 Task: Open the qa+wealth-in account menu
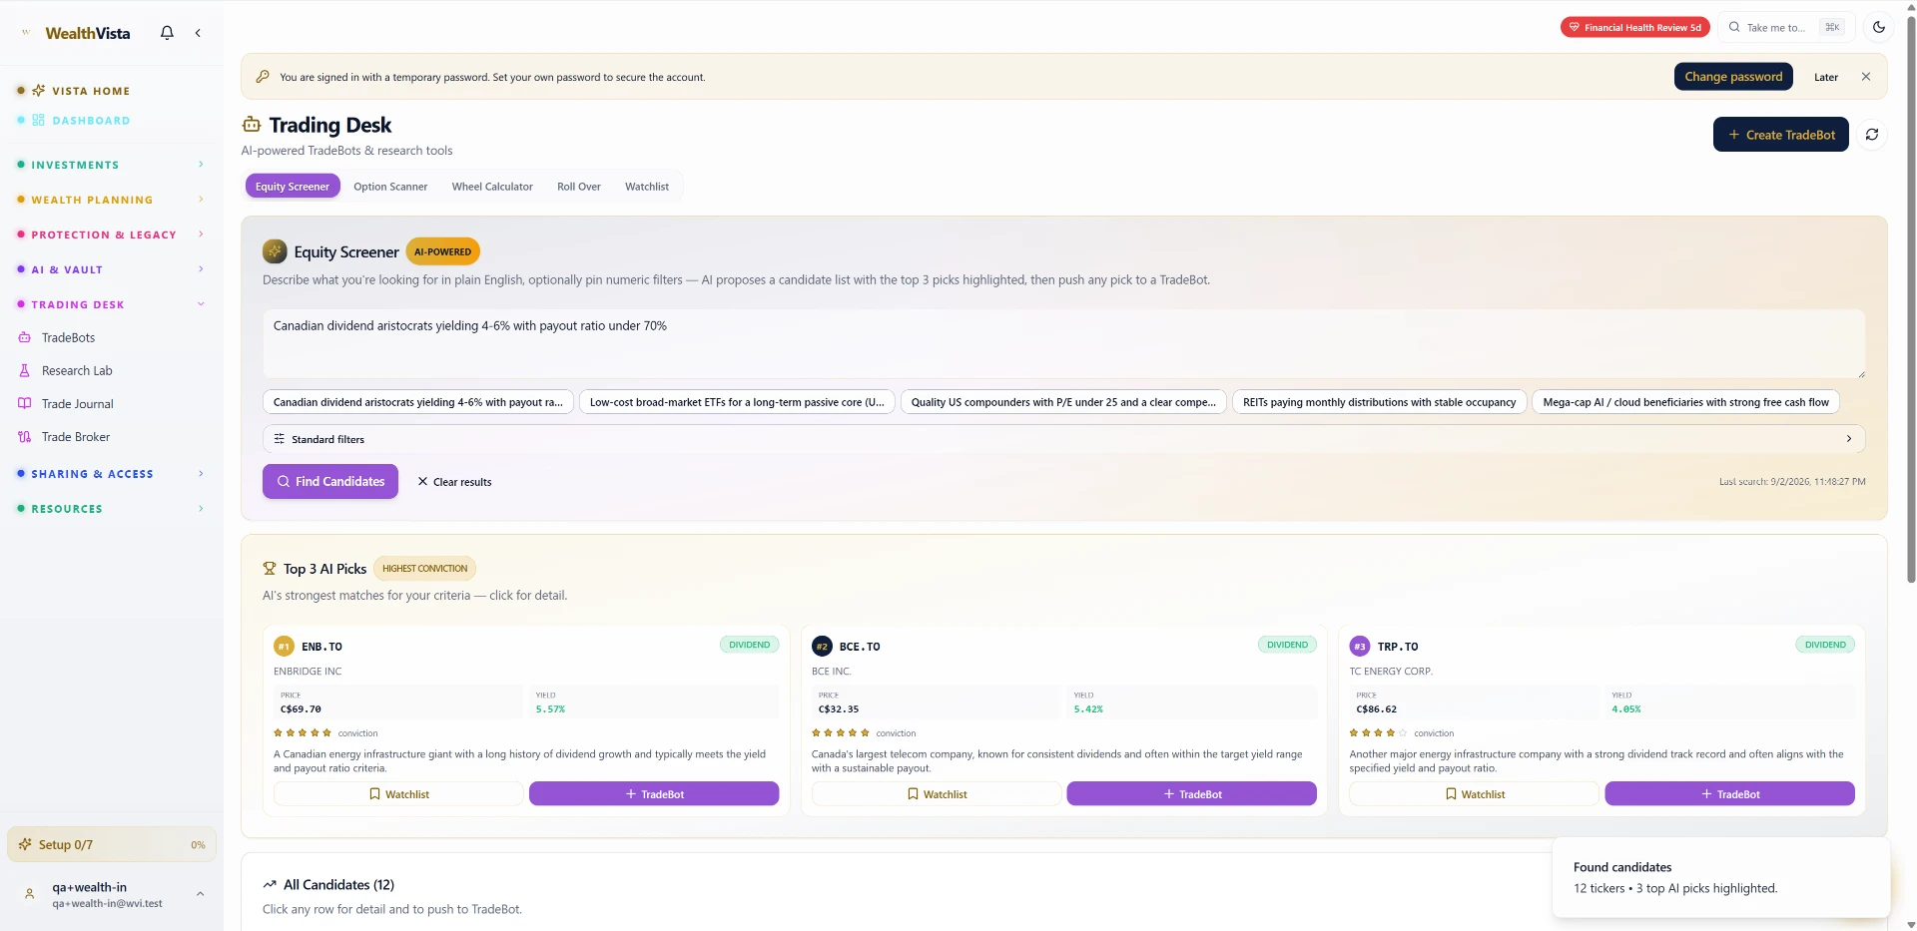pos(111,895)
